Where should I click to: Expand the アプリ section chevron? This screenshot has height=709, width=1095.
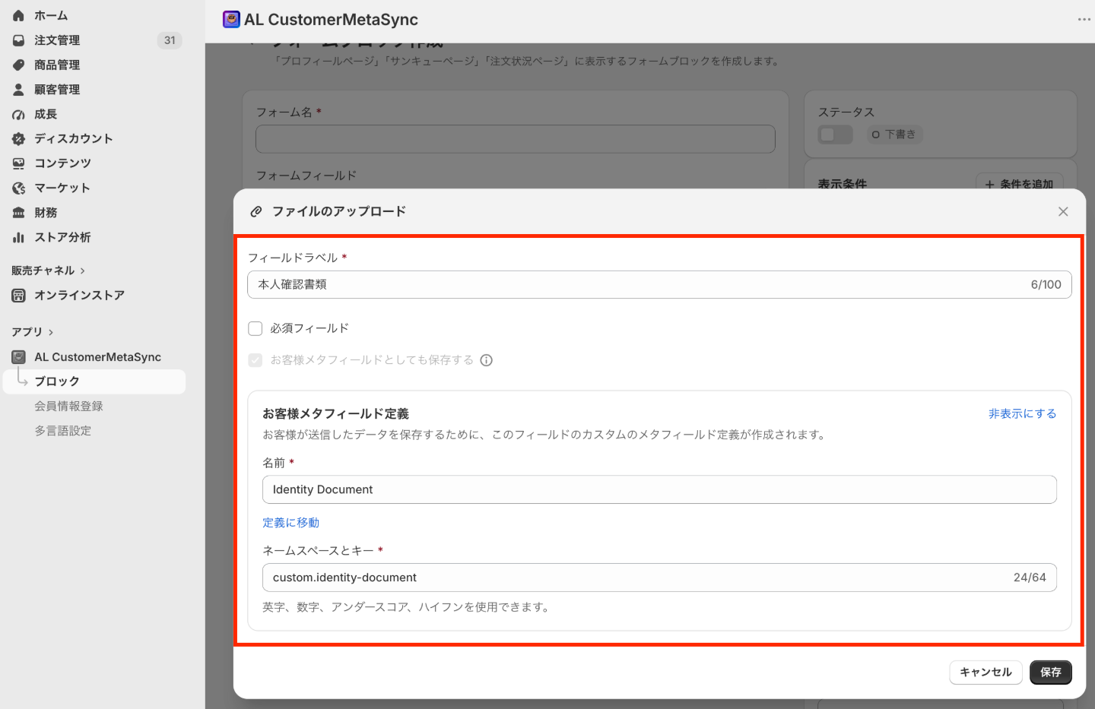click(51, 332)
